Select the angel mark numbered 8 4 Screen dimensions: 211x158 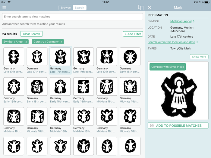click(x=130, y=116)
